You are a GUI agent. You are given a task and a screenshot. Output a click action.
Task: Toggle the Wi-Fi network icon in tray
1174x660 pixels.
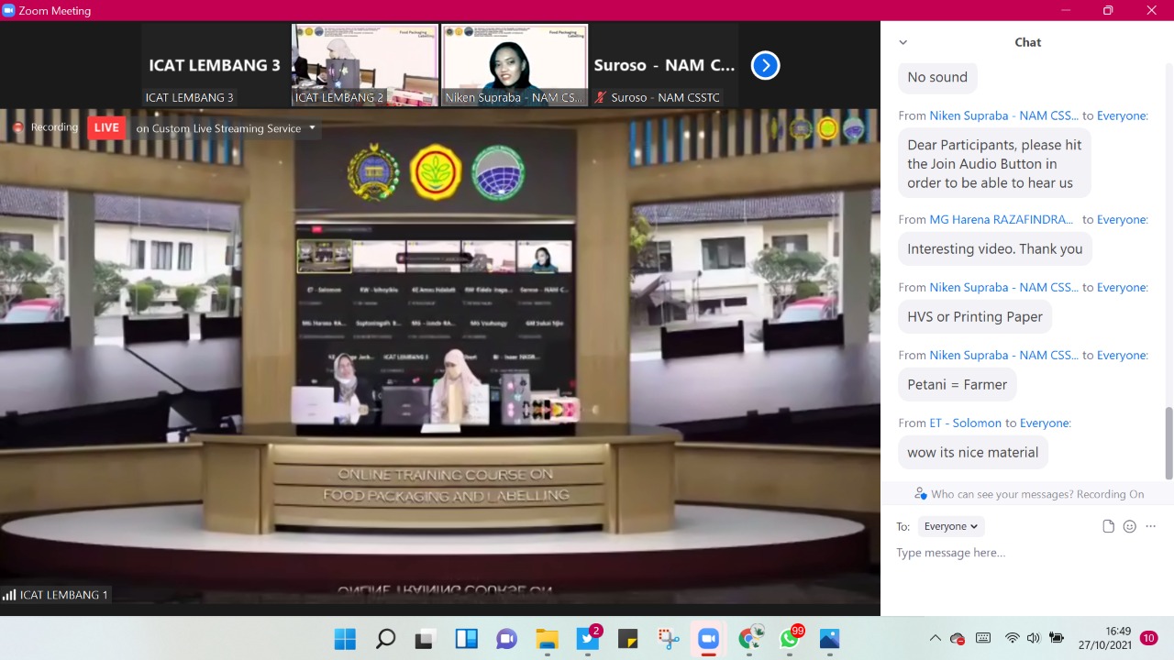point(1012,638)
